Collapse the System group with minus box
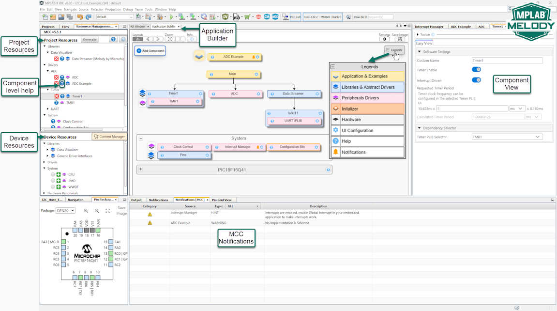The height and width of the screenshot is (311, 557). 141,138
